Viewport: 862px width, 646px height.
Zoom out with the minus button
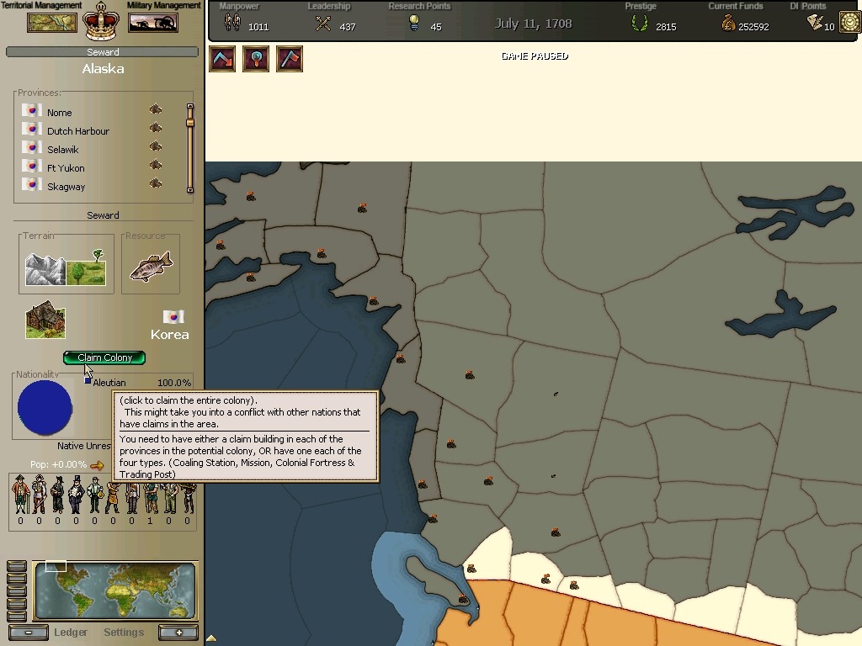tap(28, 633)
